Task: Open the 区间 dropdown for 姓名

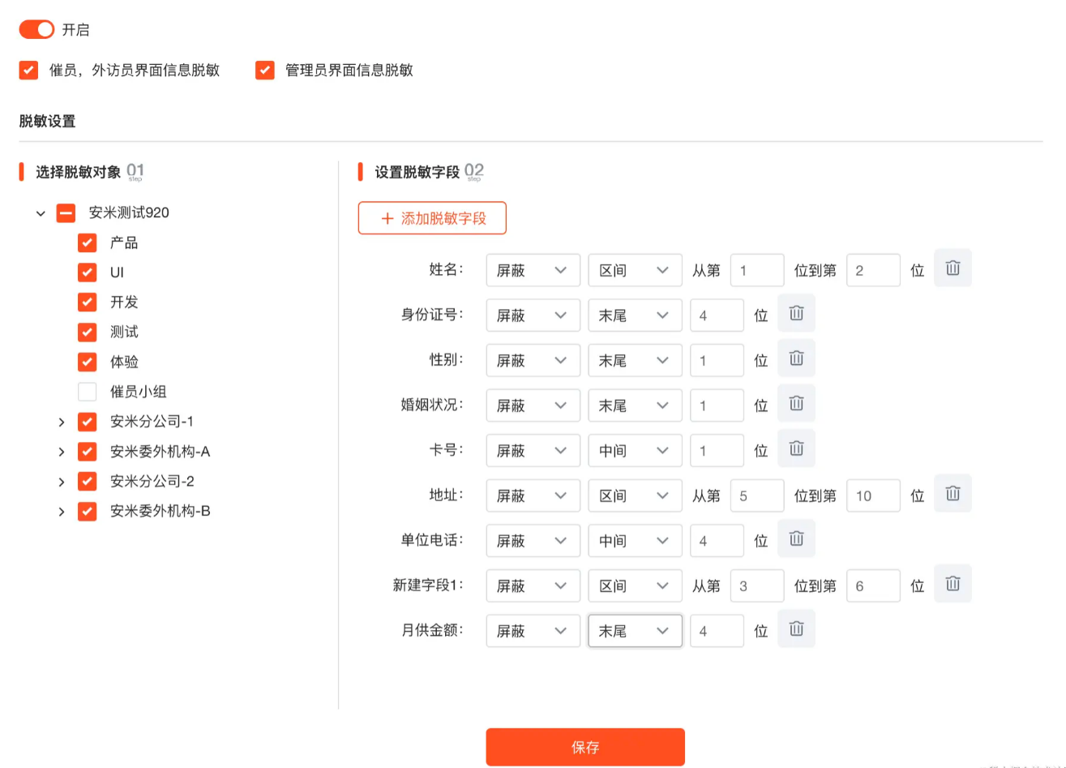Action: [x=635, y=270]
